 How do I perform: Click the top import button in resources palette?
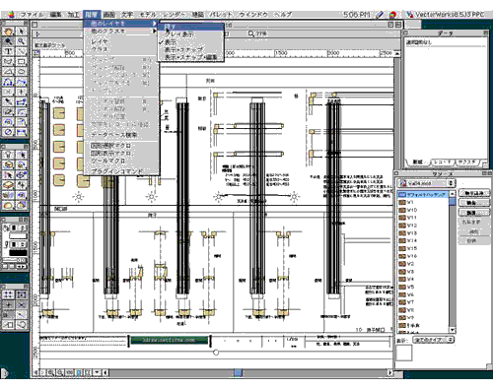click(474, 193)
